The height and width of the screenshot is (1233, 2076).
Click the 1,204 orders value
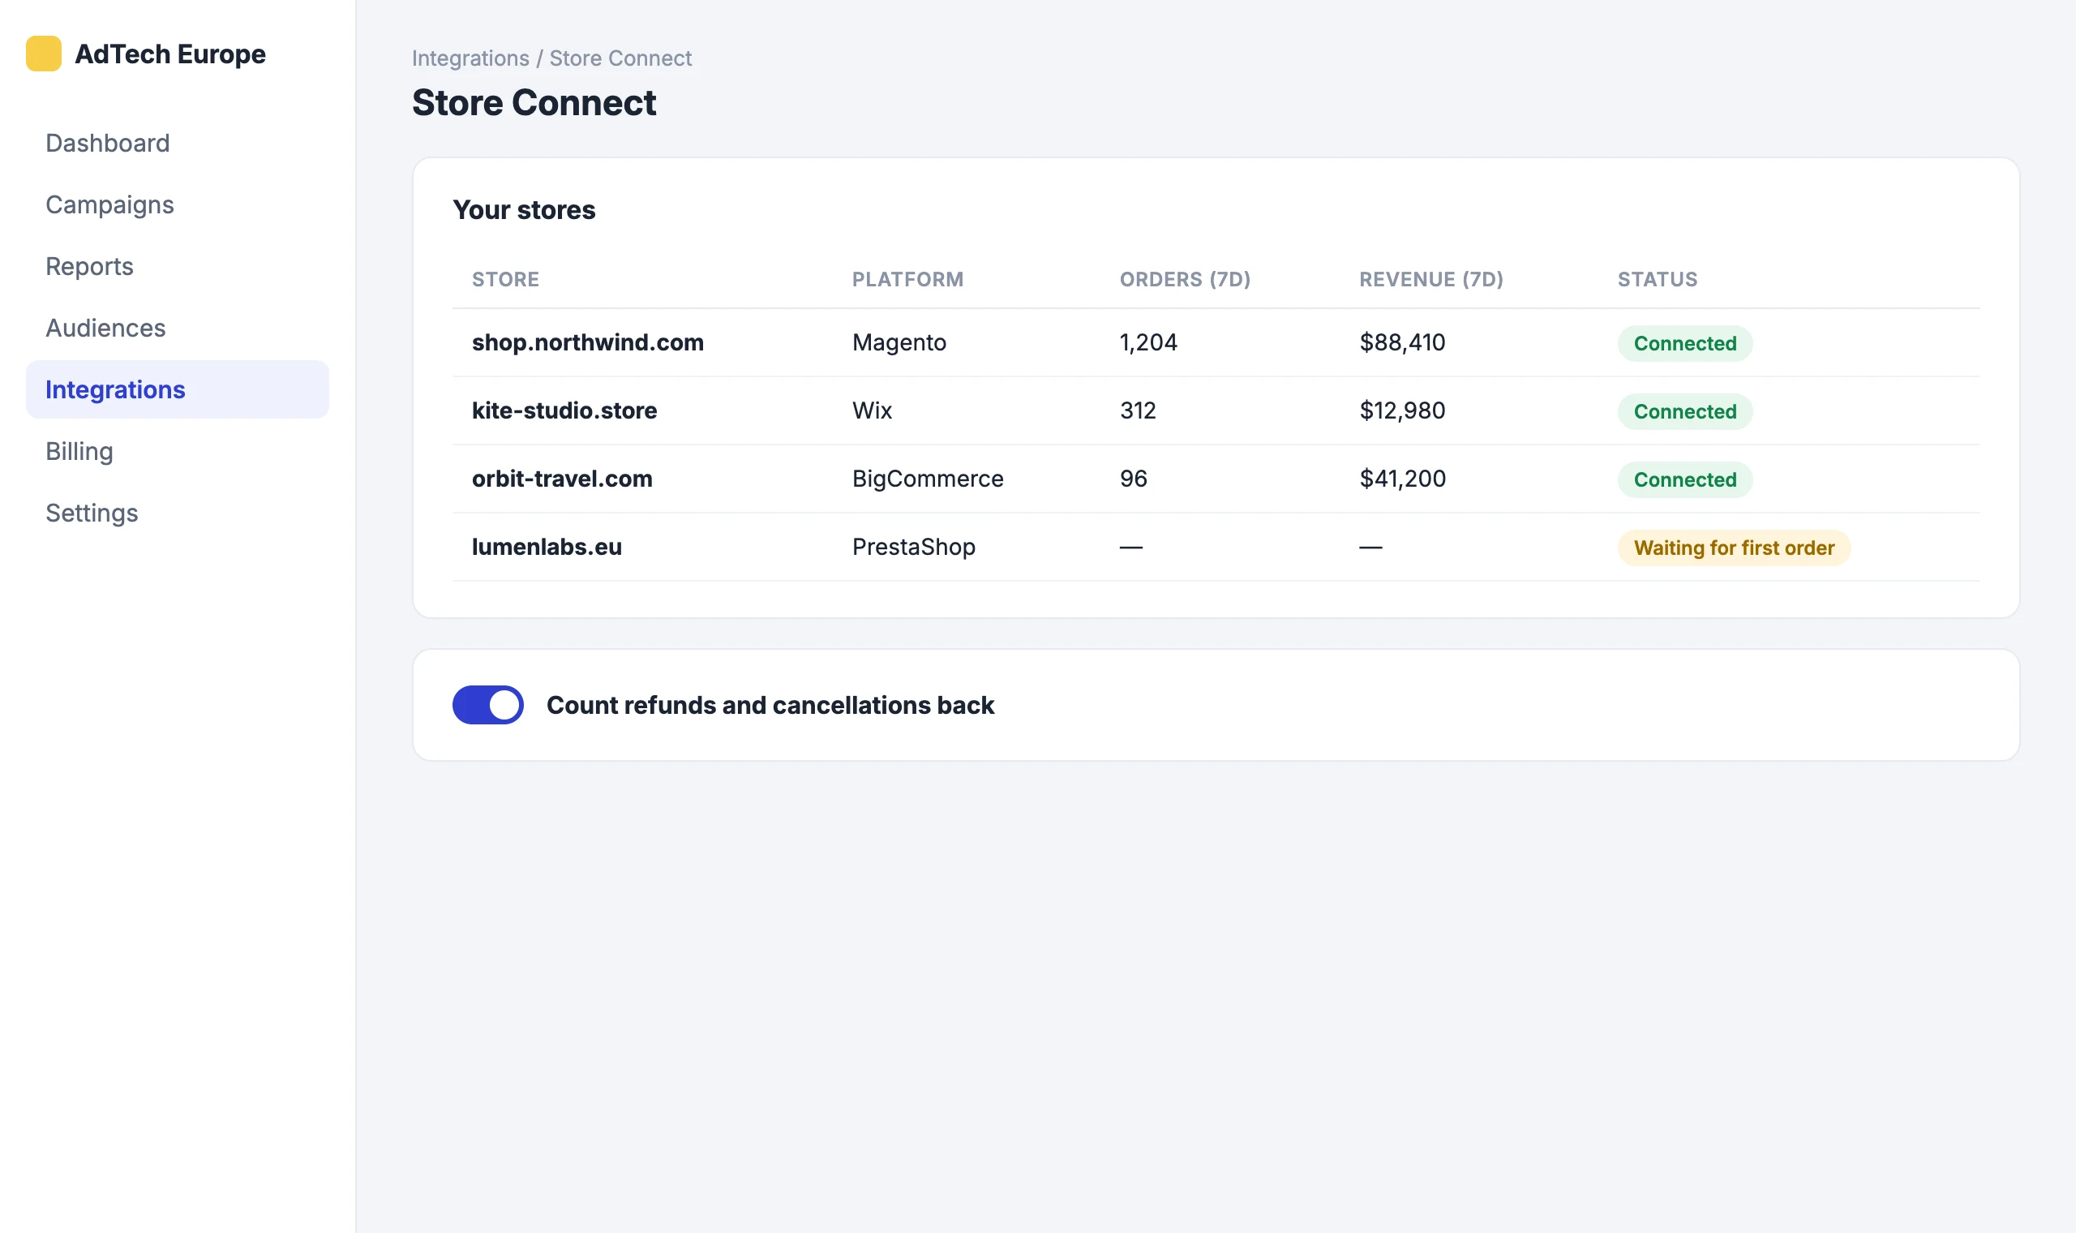pyautogui.click(x=1147, y=342)
